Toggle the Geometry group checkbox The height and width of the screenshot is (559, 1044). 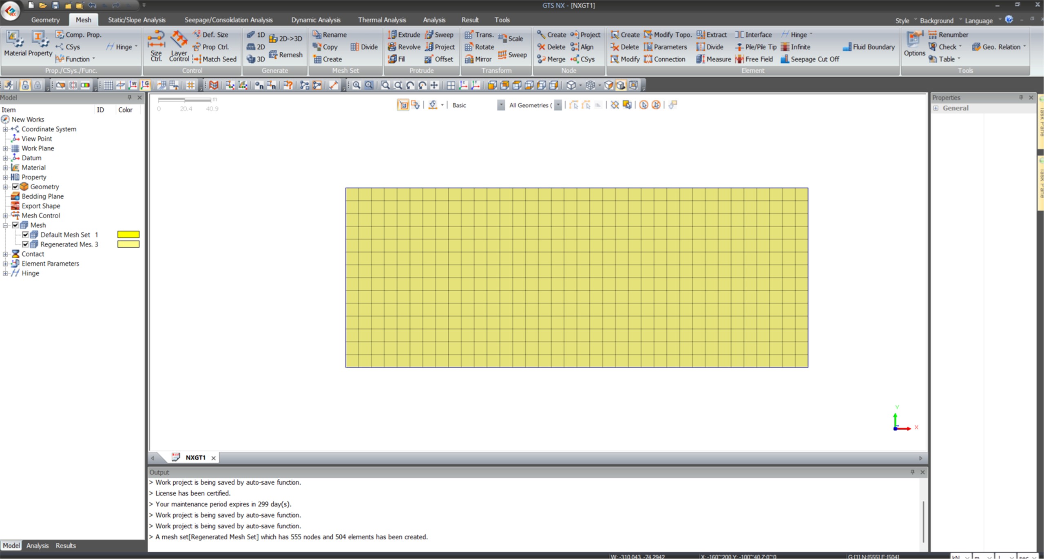click(x=15, y=187)
